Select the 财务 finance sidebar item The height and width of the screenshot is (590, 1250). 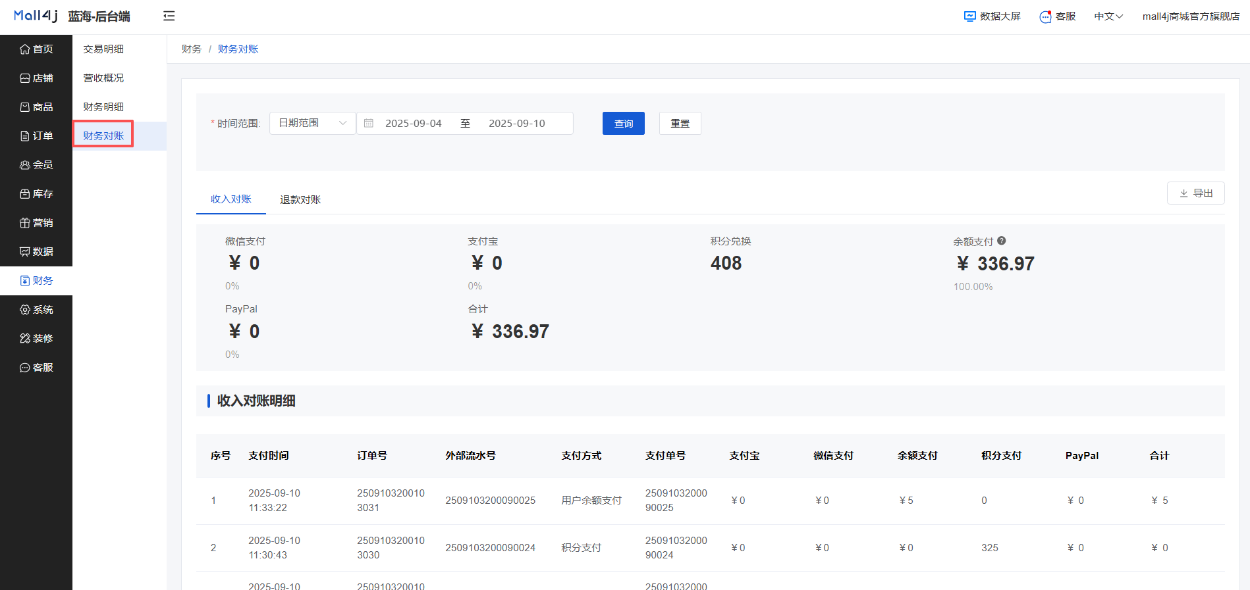pyautogui.click(x=36, y=281)
